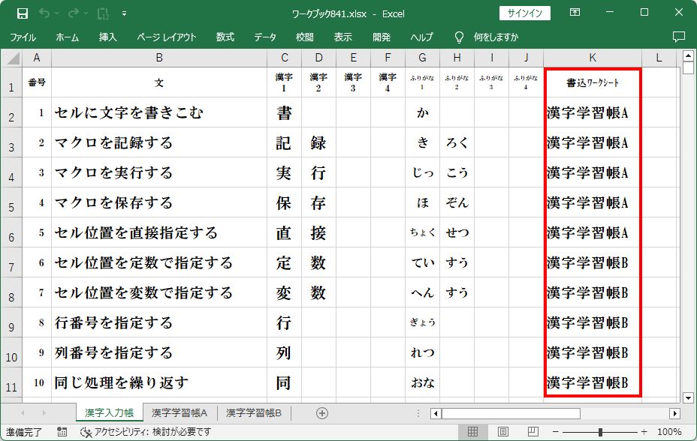Open the 開発 ribbon tab
Image resolution: width=697 pixels, height=441 pixels.
click(382, 37)
